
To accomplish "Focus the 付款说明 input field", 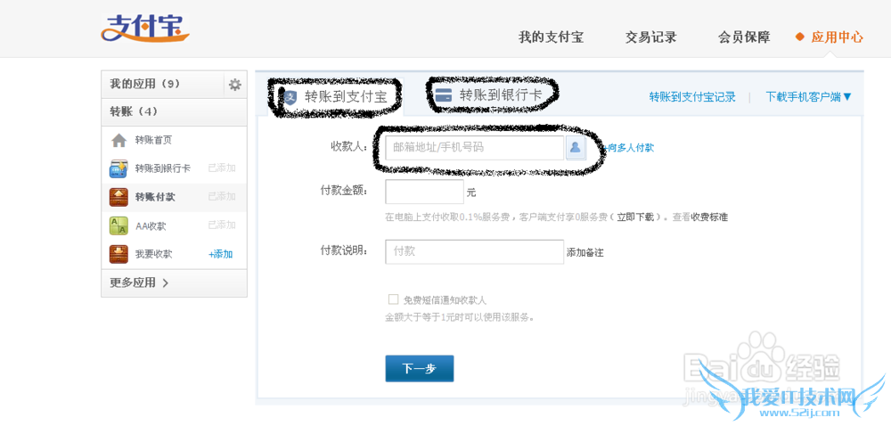I will point(475,251).
